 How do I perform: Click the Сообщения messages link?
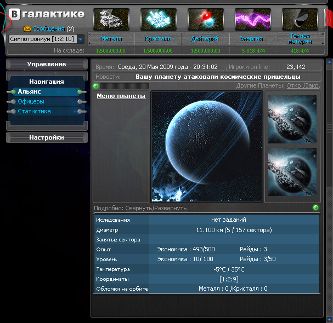coord(48,28)
